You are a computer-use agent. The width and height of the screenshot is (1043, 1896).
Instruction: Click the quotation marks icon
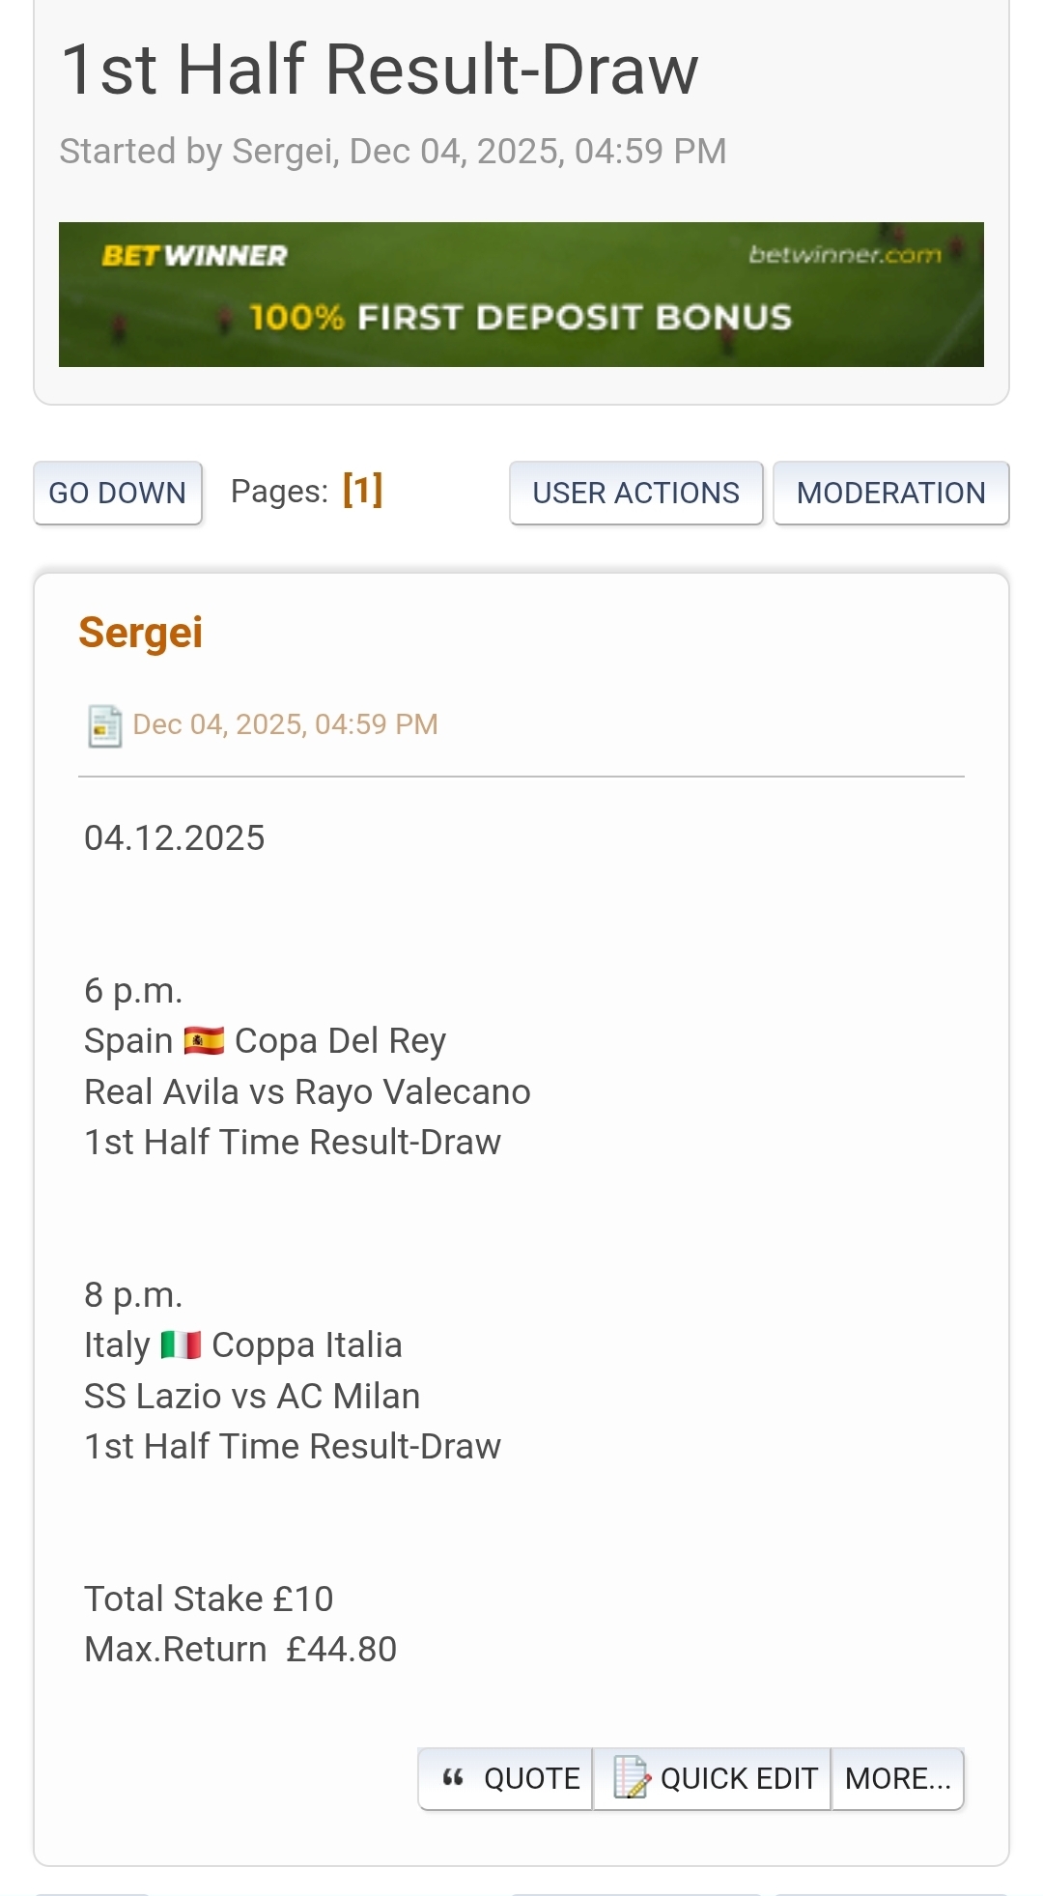click(453, 1778)
